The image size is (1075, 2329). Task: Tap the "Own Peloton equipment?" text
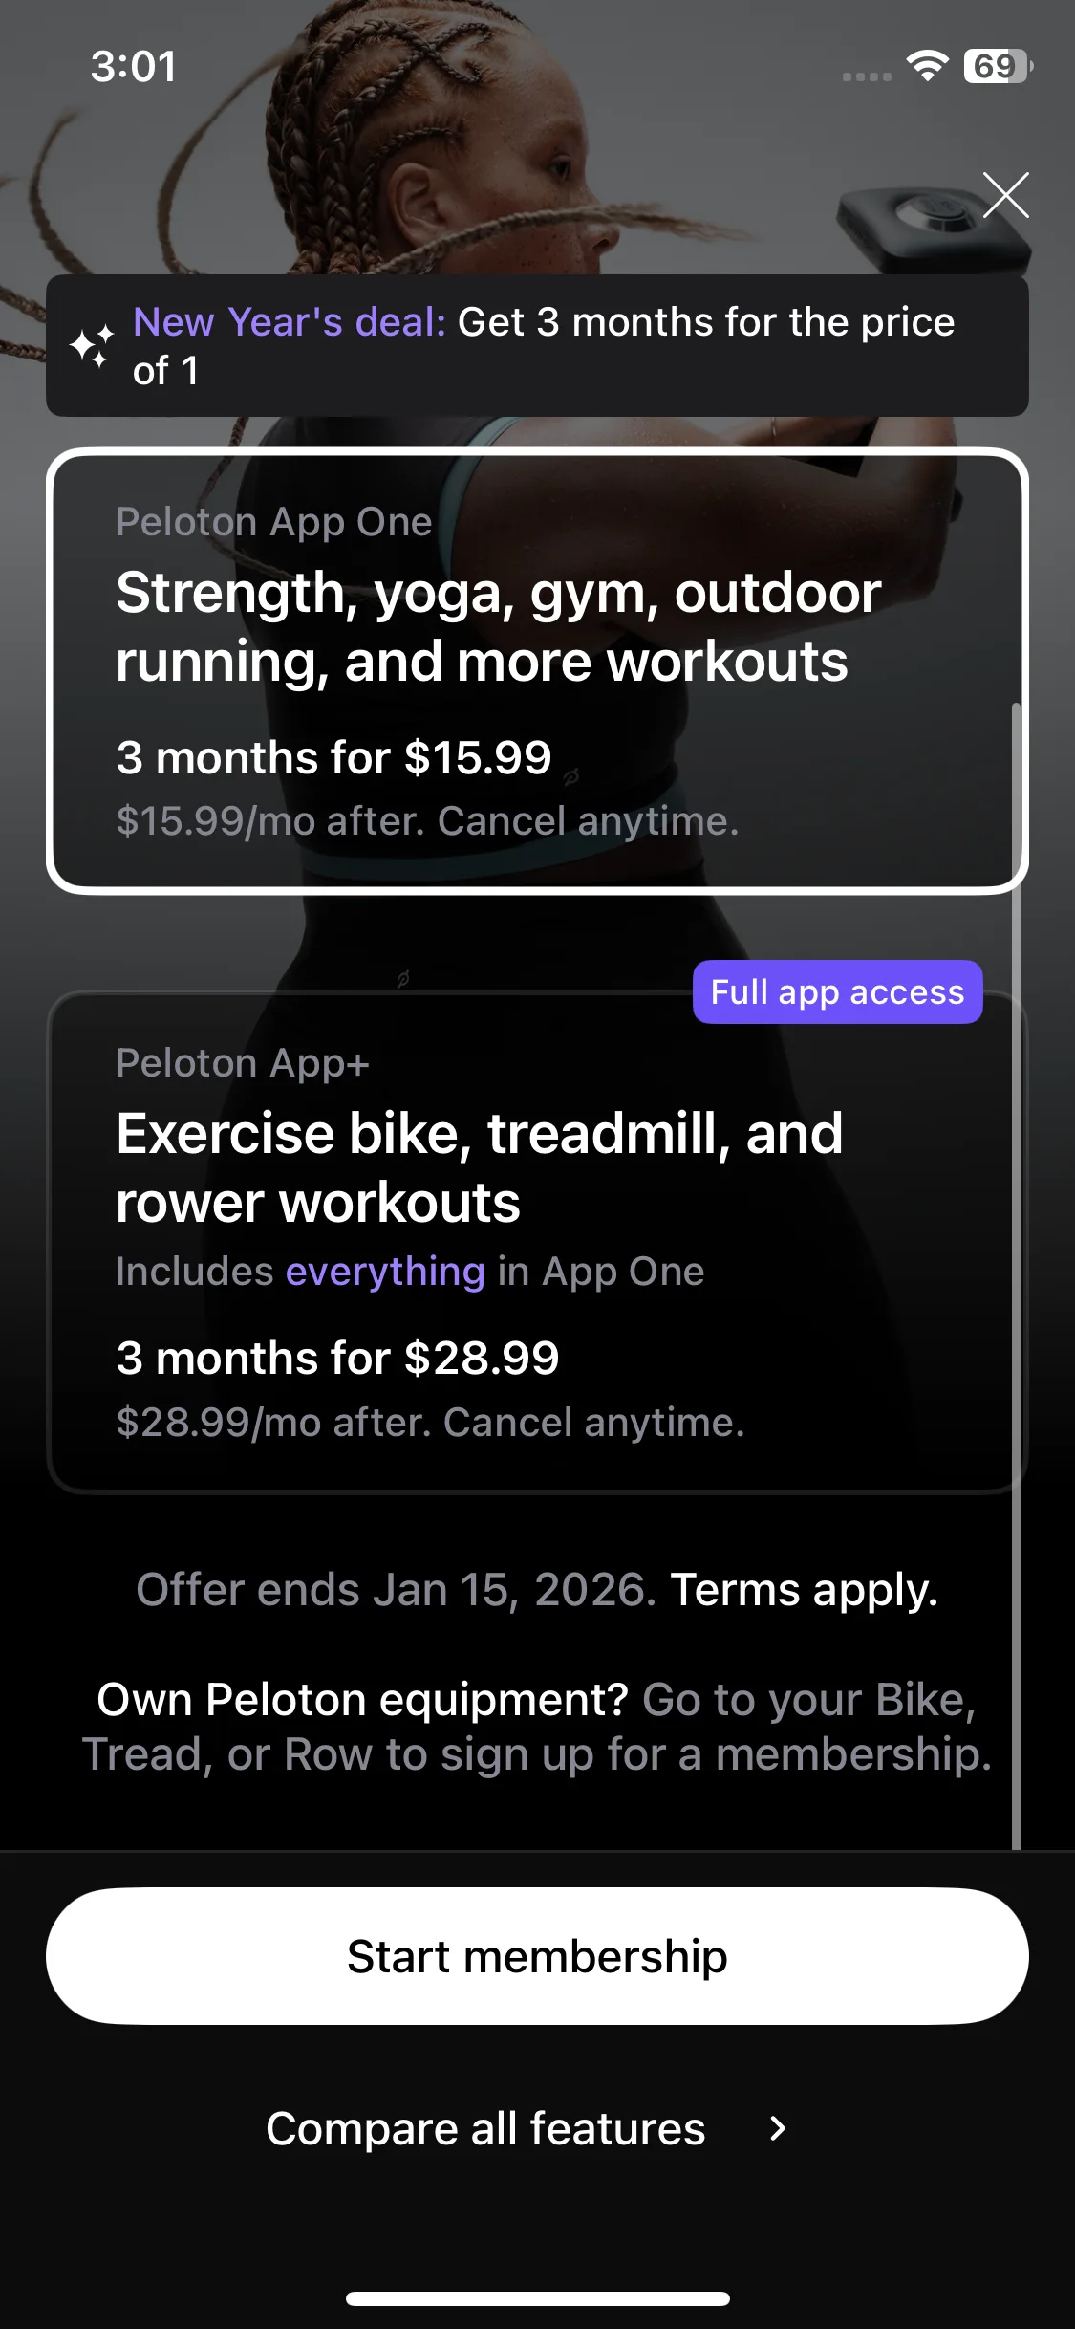coord(363,1700)
